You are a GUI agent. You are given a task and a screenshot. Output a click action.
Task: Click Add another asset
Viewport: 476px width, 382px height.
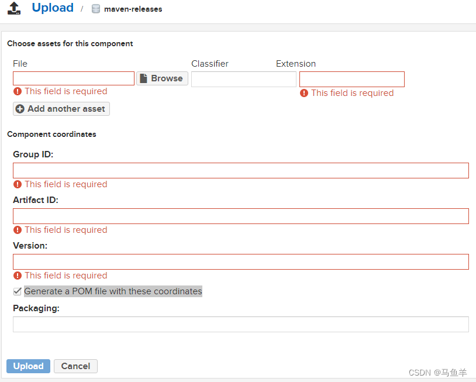click(x=61, y=108)
